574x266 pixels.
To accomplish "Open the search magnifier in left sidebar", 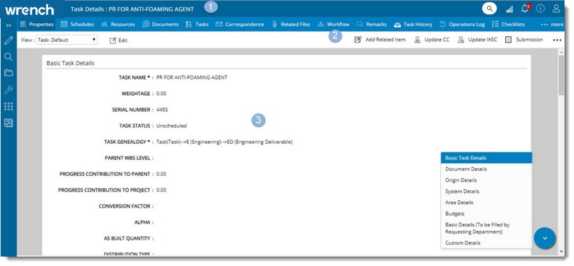I will click(9, 57).
